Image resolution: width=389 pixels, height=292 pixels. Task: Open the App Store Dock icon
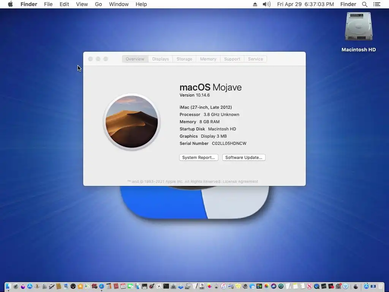(30, 286)
